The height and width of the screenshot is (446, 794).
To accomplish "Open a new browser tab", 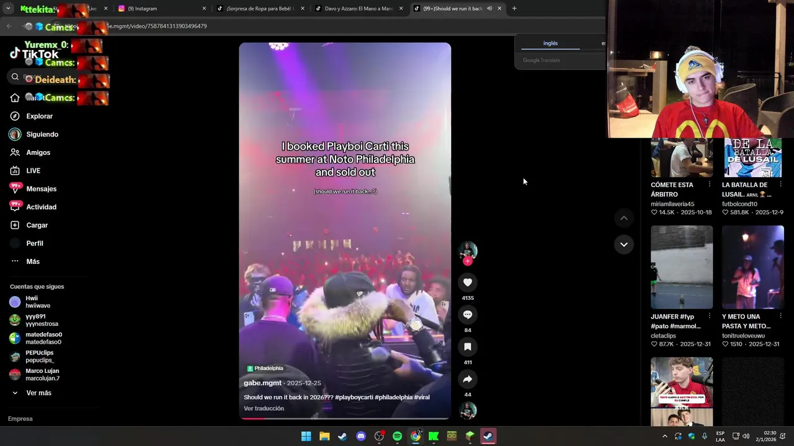I will tap(514, 9).
